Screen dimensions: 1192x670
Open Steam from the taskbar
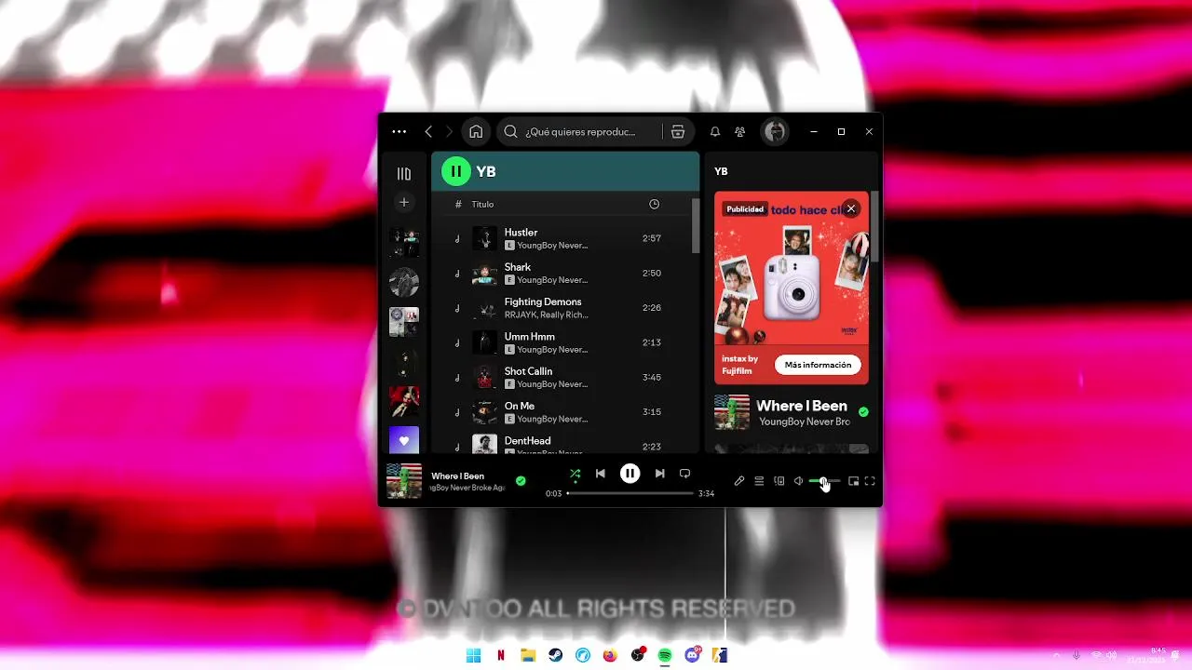555,655
